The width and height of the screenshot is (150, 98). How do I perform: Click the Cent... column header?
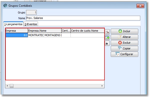(66, 31)
